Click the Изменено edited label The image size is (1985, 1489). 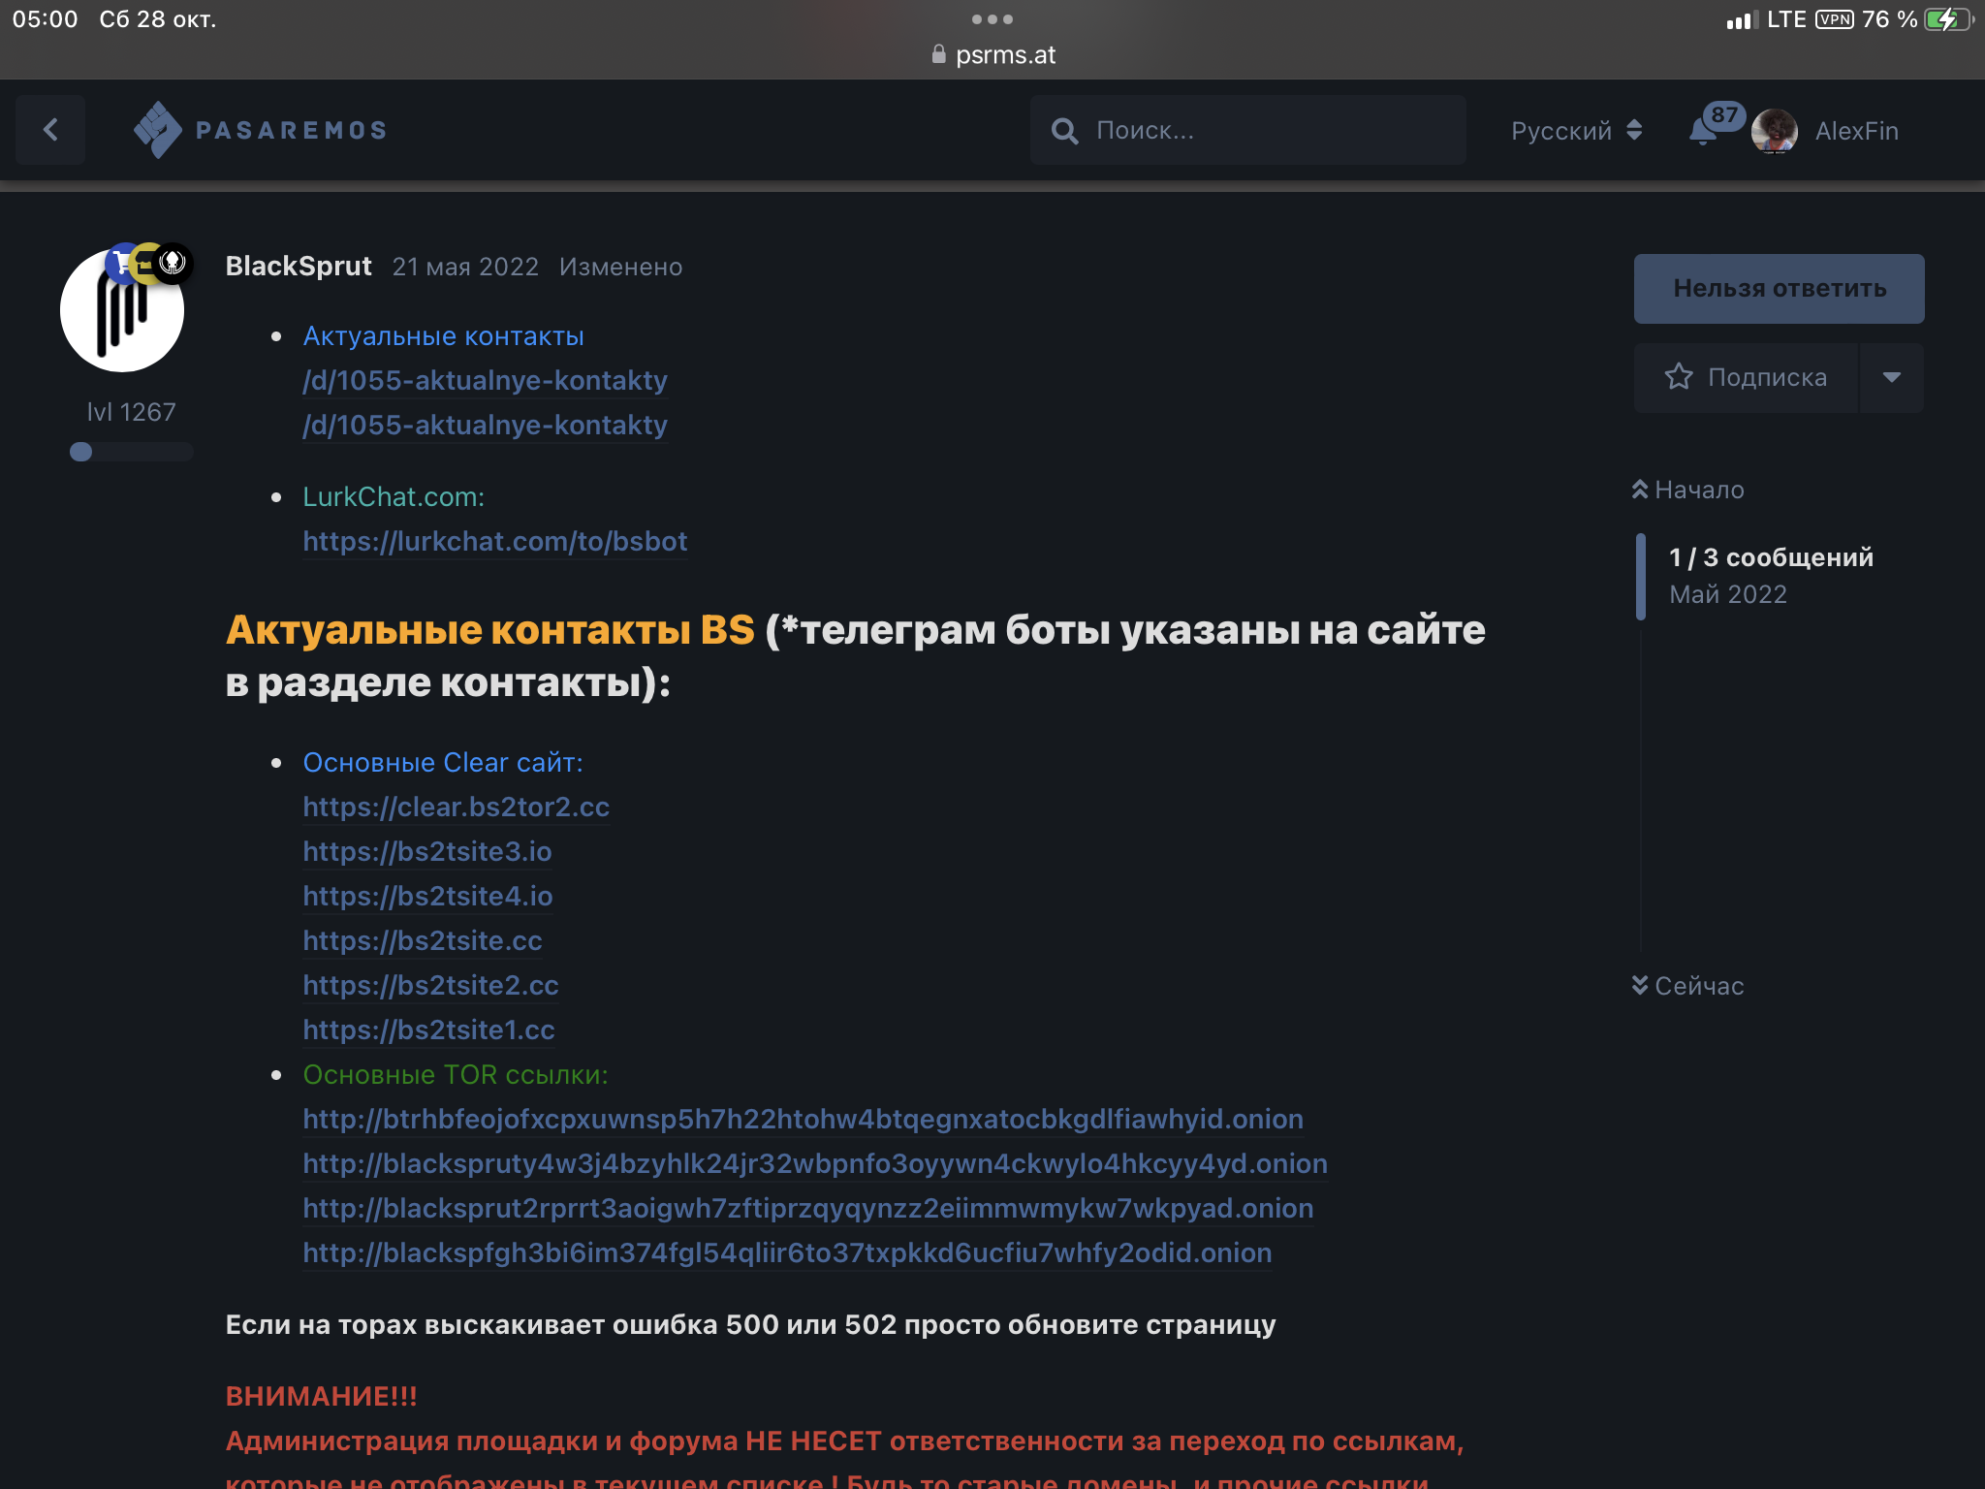[x=620, y=267]
